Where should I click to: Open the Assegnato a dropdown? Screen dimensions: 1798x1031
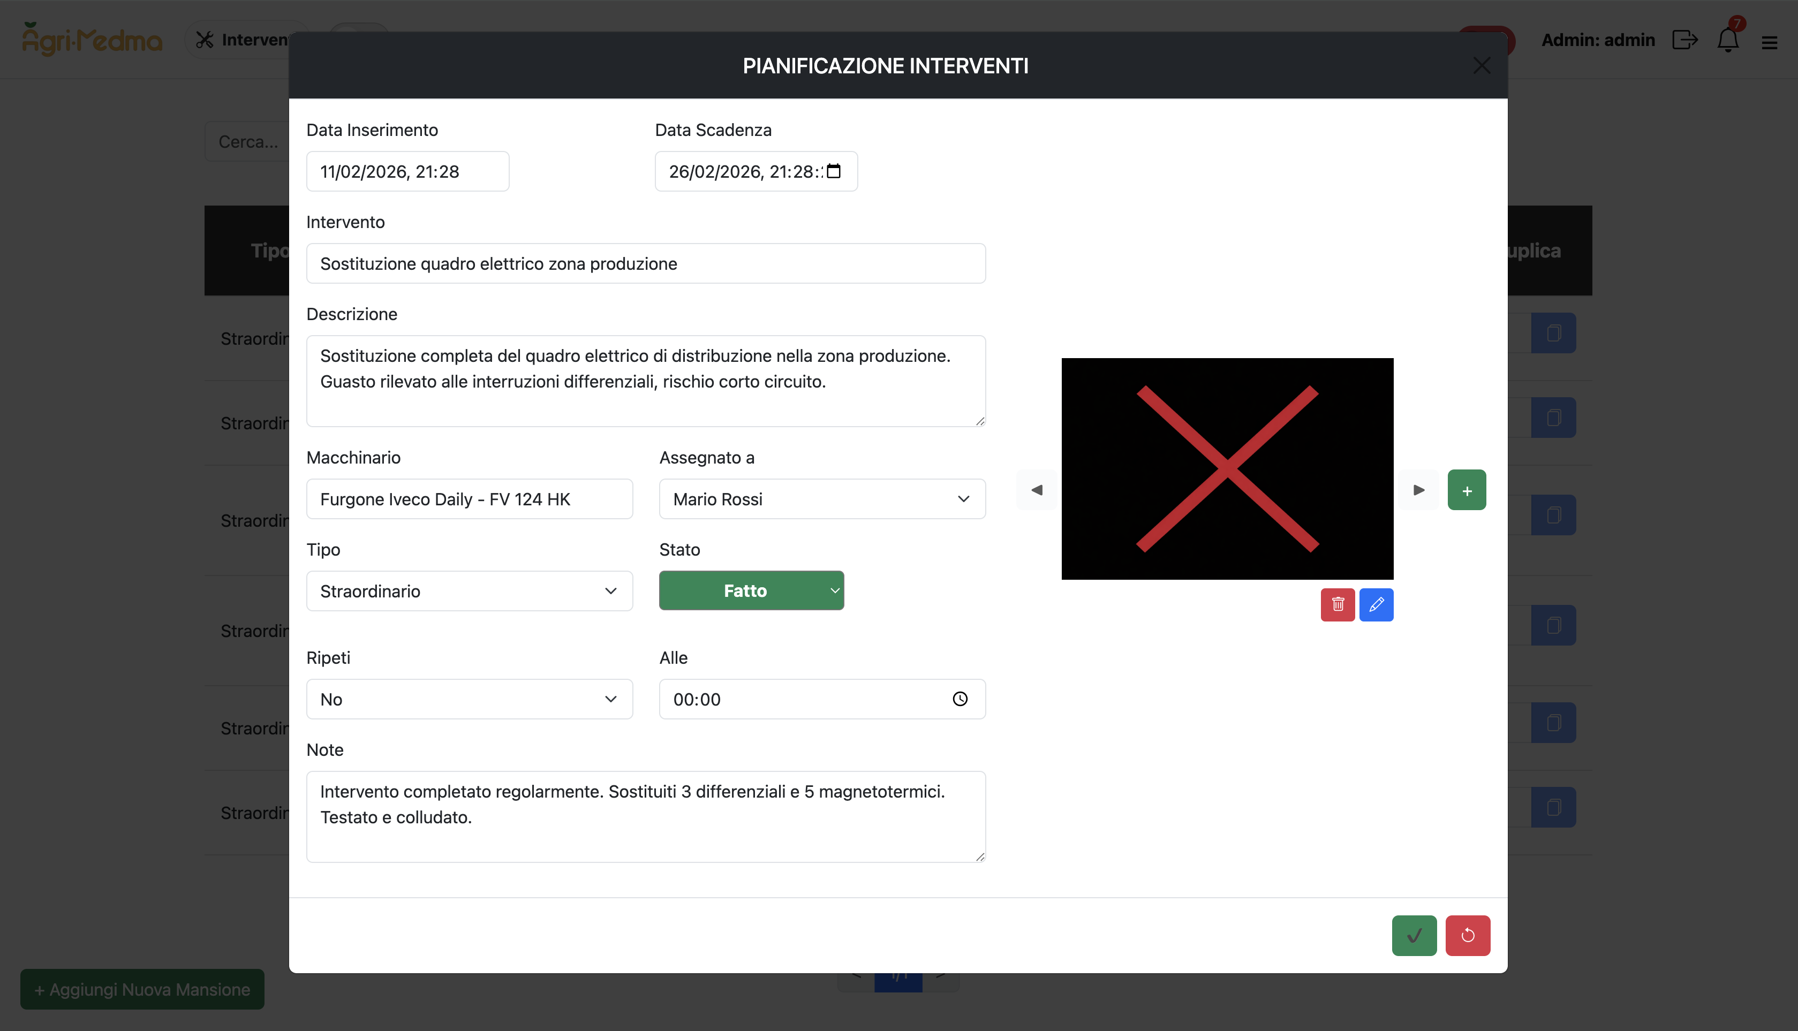click(822, 499)
